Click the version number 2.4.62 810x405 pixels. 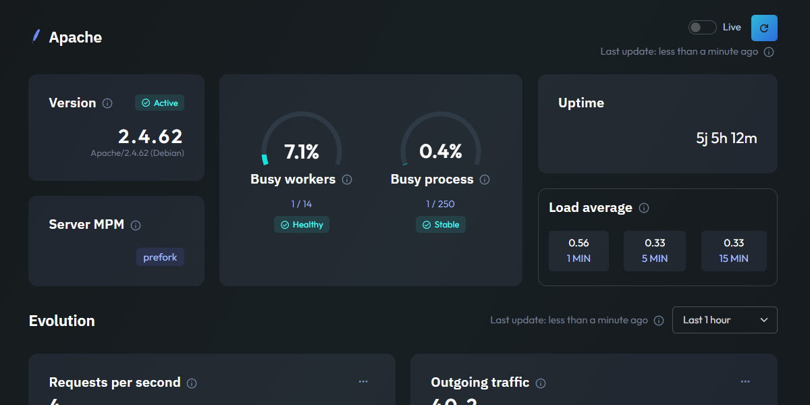click(x=151, y=136)
